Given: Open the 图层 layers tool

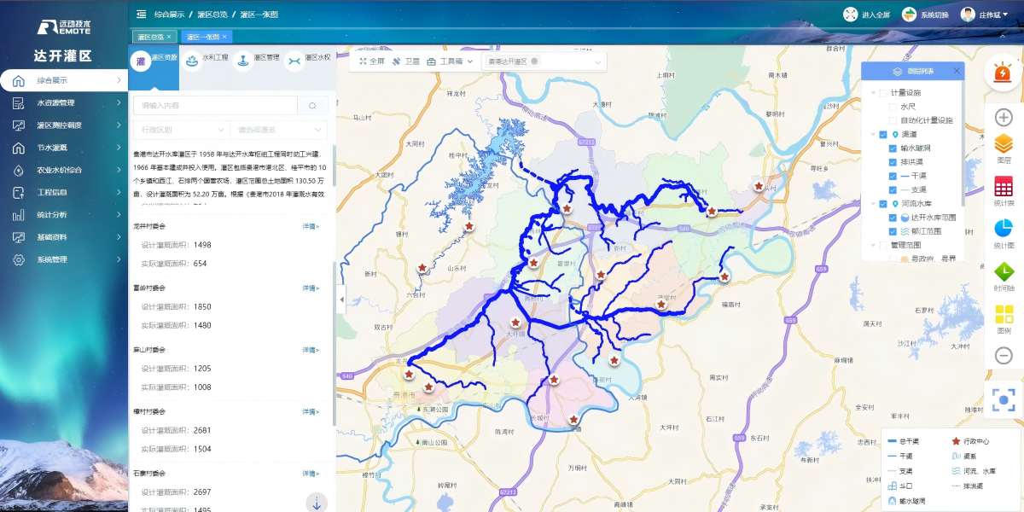Looking at the screenshot, I should pyautogui.click(x=1004, y=148).
